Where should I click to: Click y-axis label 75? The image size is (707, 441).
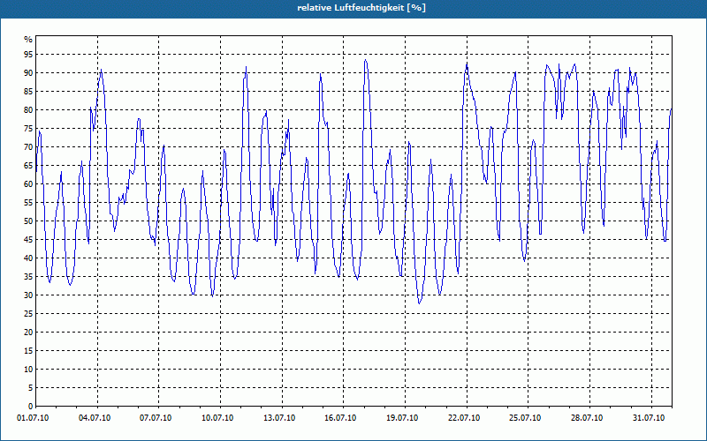coord(28,128)
